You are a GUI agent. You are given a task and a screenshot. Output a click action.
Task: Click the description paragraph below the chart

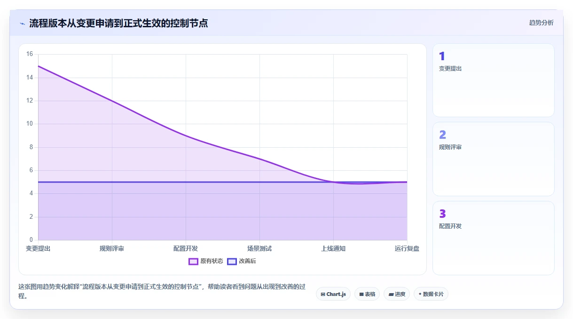(162, 291)
